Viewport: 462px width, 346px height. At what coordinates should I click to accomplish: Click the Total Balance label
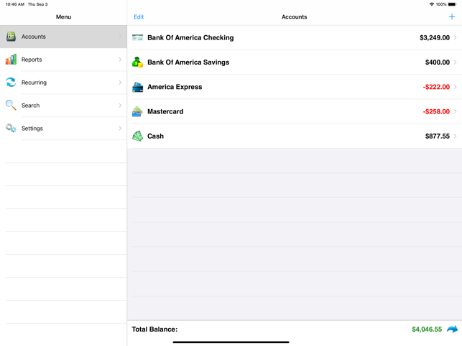[x=154, y=329]
